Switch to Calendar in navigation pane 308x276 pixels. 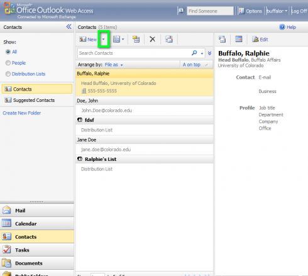click(x=37, y=224)
